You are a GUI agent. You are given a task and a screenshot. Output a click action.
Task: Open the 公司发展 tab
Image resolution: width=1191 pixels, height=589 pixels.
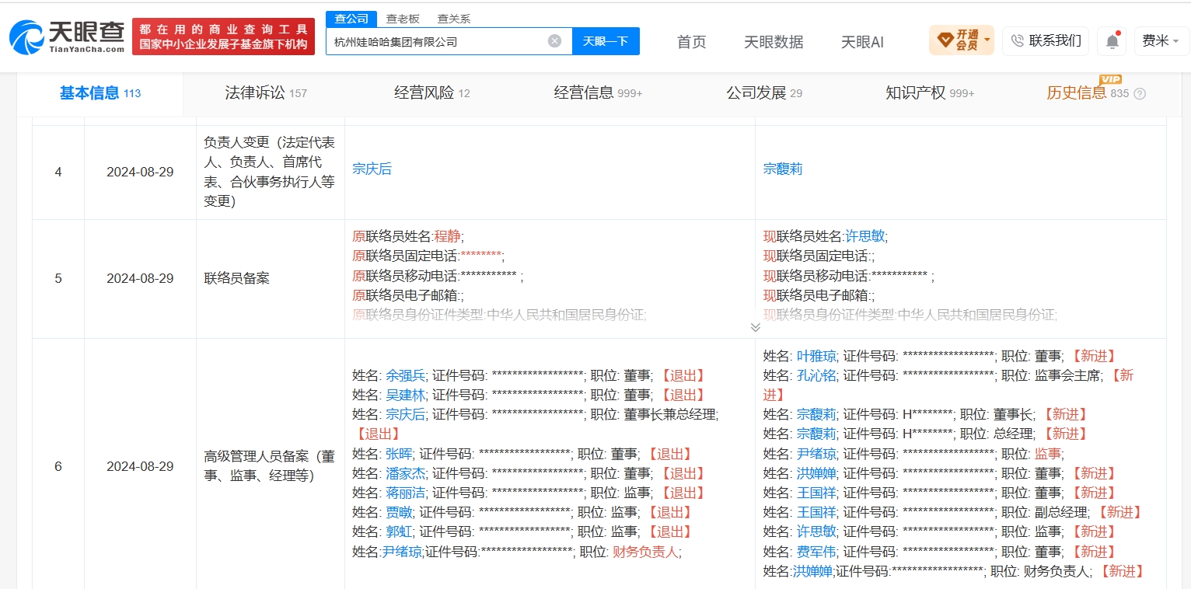[764, 93]
